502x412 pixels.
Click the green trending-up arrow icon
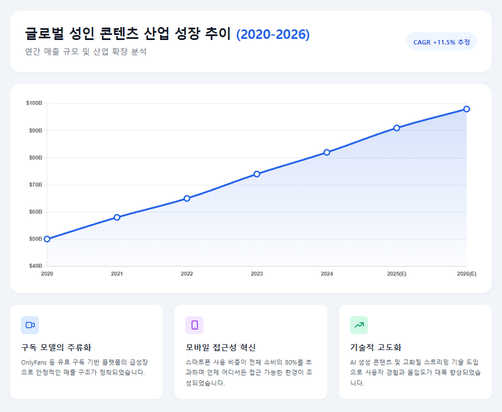[359, 325]
